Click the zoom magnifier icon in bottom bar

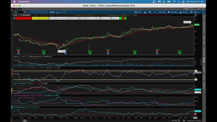click(179, 121)
